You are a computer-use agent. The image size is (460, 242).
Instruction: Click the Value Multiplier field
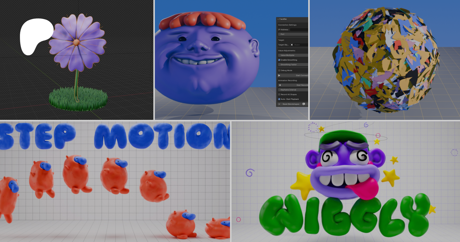point(293,55)
